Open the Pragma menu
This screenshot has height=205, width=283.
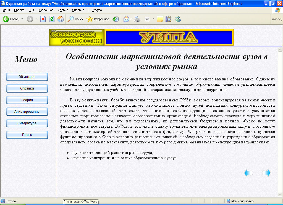[97, 10]
